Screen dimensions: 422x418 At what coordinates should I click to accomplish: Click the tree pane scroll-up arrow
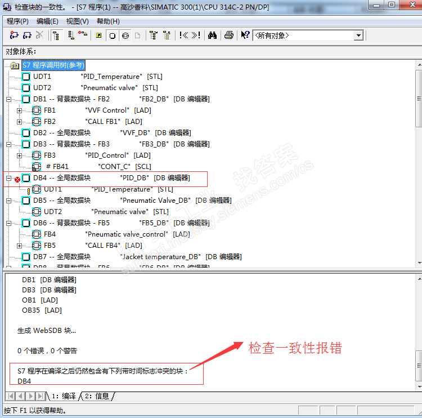click(x=419, y=65)
